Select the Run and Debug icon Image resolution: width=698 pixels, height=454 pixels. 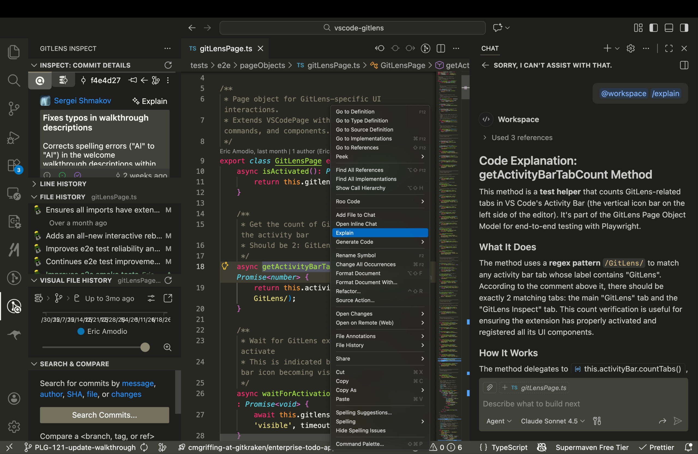pyautogui.click(x=14, y=137)
